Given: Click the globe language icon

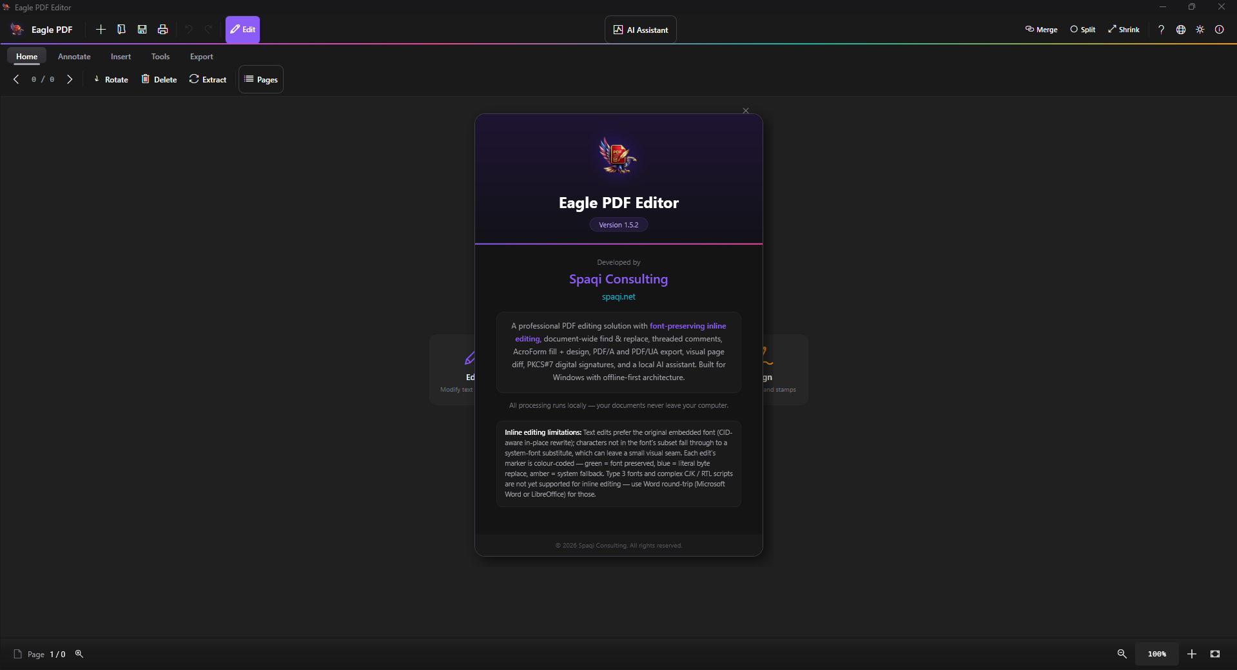Looking at the screenshot, I should click(1181, 30).
